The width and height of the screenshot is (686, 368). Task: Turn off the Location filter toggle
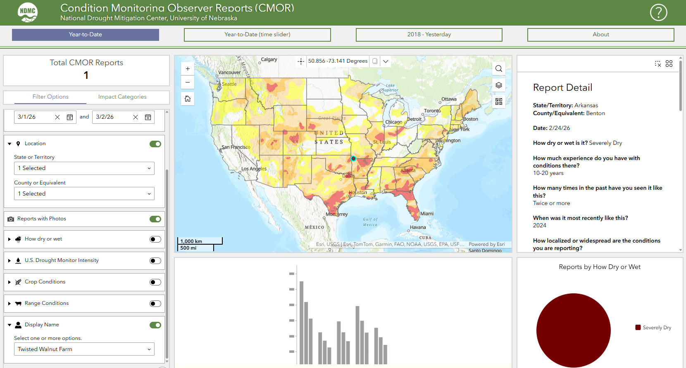click(155, 144)
